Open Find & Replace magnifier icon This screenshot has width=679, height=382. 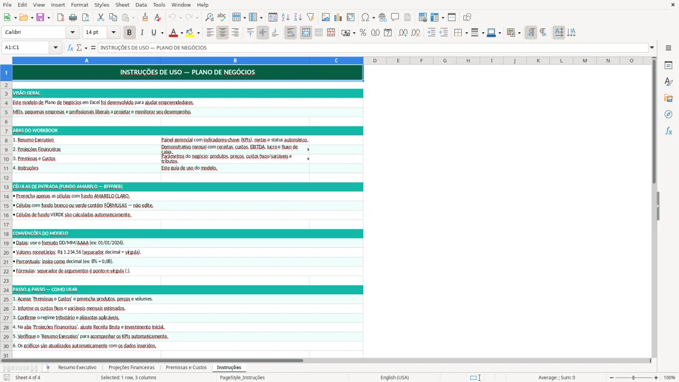pyautogui.click(x=209, y=18)
